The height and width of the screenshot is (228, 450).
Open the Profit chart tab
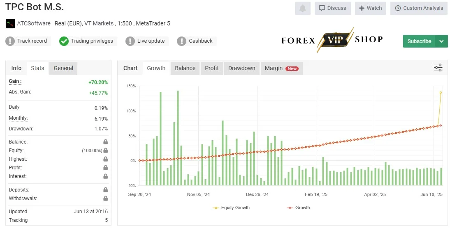tap(212, 68)
